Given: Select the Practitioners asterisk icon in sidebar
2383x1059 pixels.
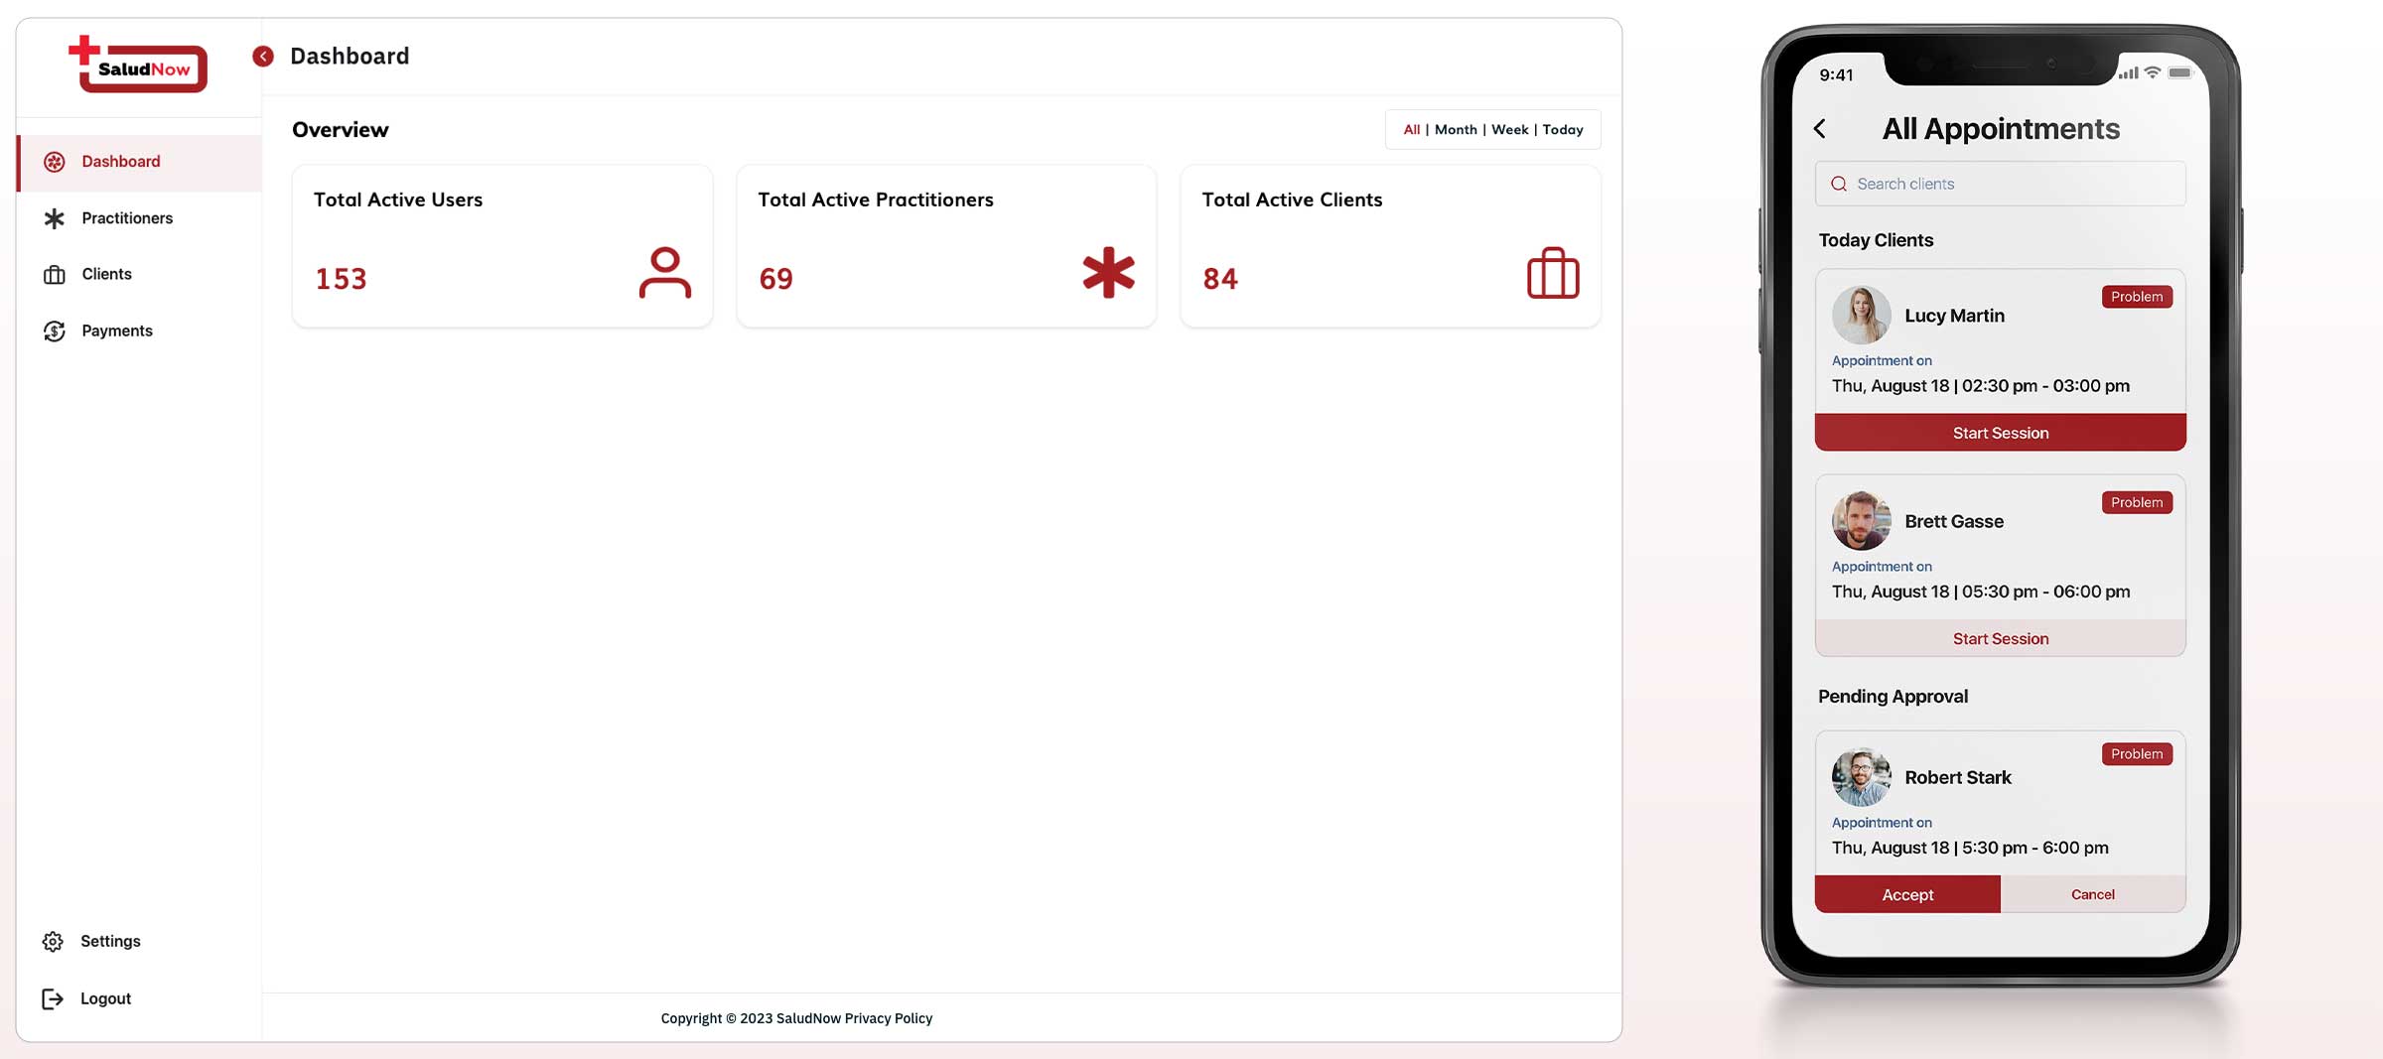Looking at the screenshot, I should pyautogui.click(x=55, y=217).
